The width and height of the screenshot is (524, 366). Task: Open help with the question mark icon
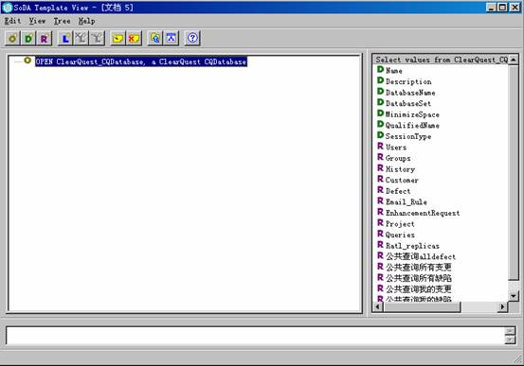(x=192, y=38)
